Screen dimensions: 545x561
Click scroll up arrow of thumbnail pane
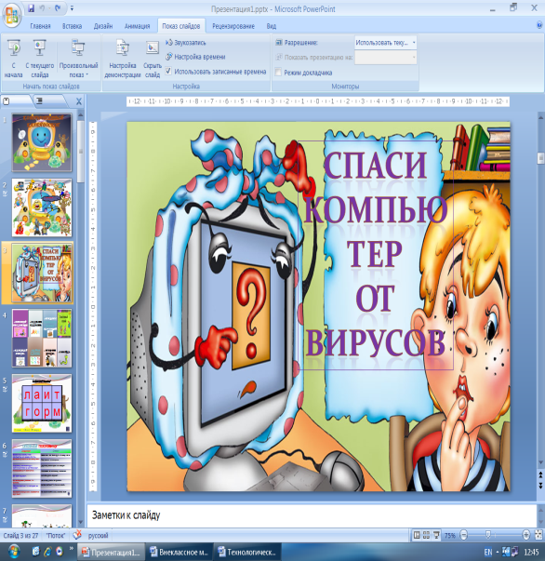81,115
